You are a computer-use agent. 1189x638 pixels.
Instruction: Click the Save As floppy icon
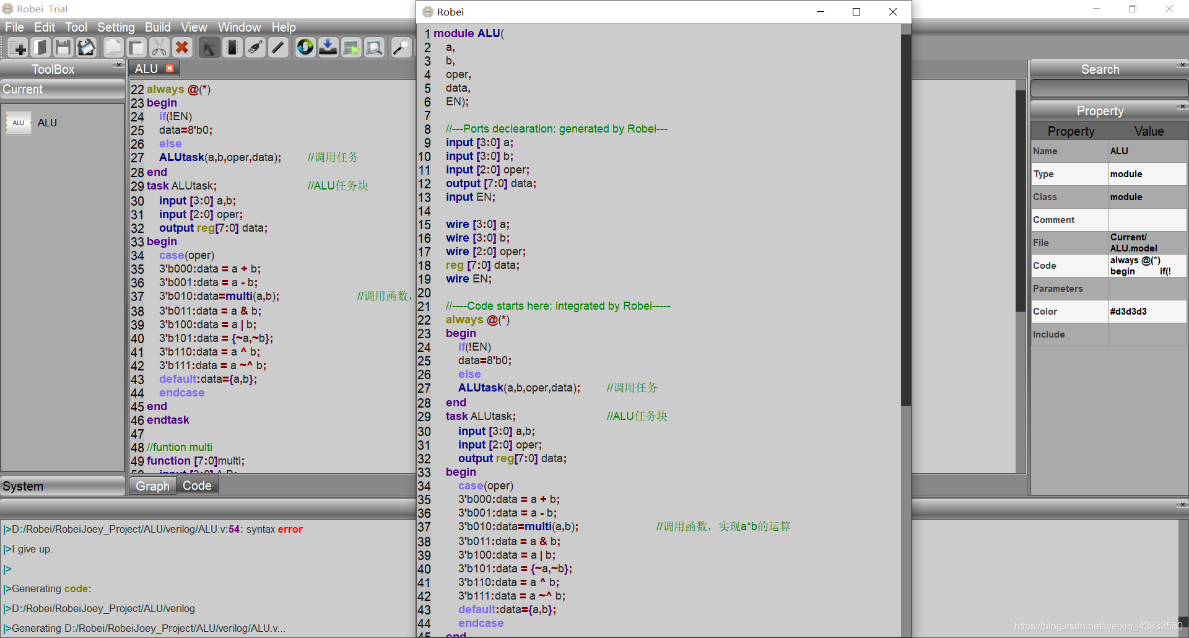tap(86, 47)
